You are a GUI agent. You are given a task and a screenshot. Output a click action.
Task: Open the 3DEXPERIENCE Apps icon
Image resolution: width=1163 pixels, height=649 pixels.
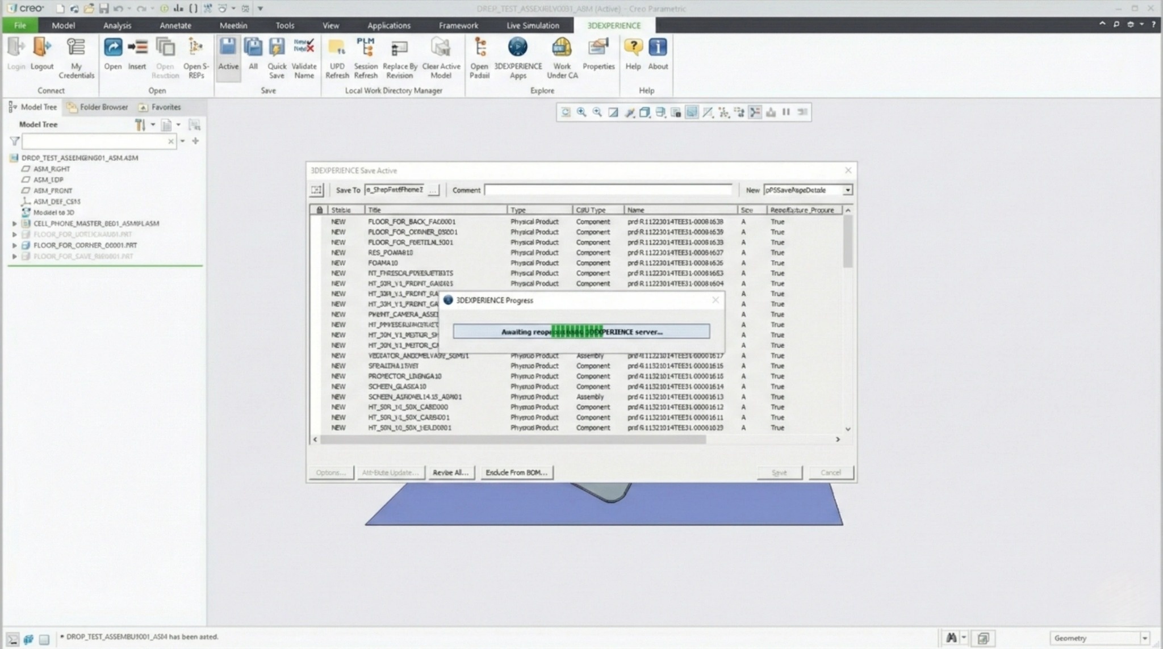tap(517, 48)
